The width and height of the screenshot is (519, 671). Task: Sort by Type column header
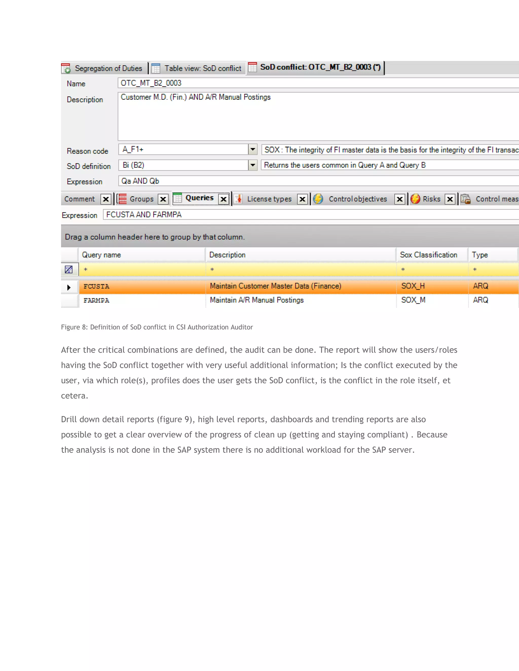tap(493, 255)
